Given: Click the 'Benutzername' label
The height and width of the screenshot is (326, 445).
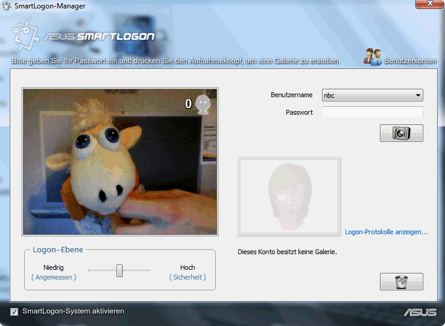Looking at the screenshot, I should (x=291, y=95).
